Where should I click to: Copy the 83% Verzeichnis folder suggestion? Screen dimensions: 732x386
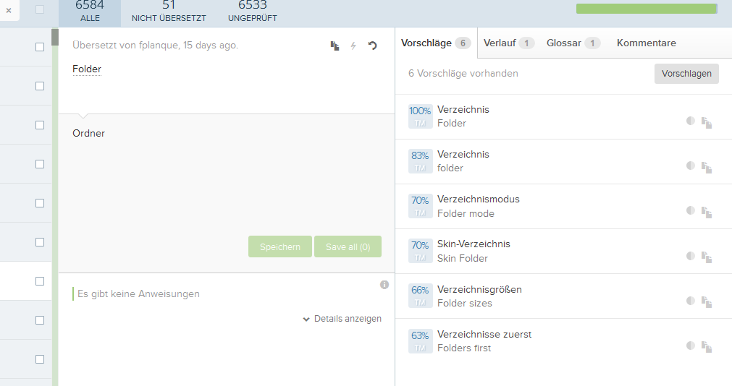[x=707, y=168]
